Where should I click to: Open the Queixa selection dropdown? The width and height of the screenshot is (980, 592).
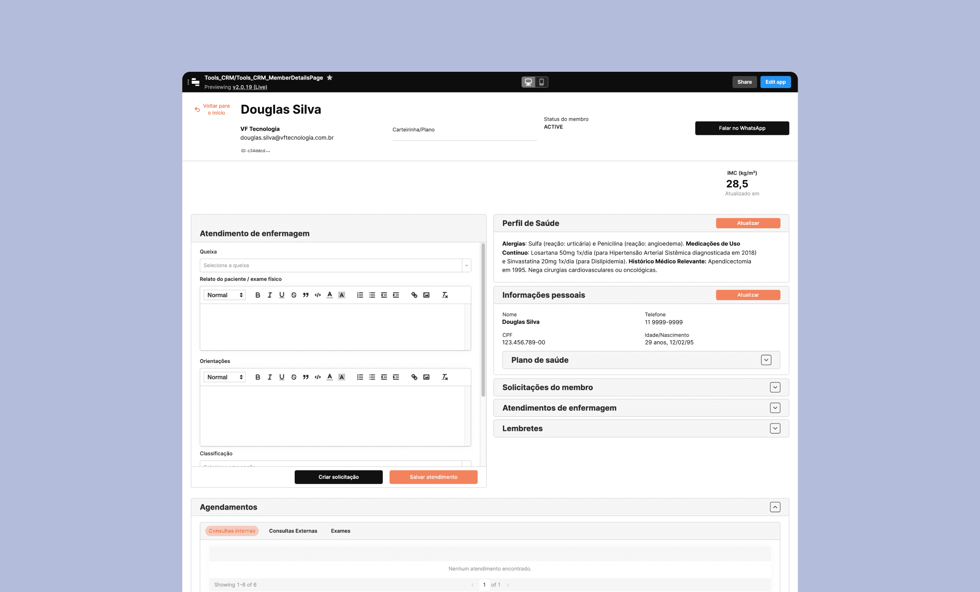[x=335, y=266]
